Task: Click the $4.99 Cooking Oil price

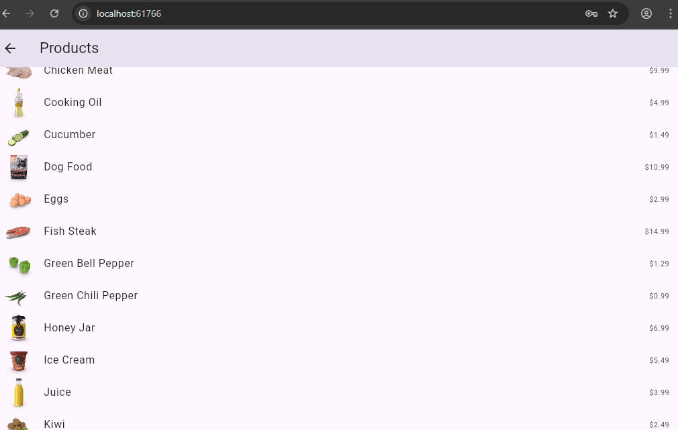Action: 659,103
